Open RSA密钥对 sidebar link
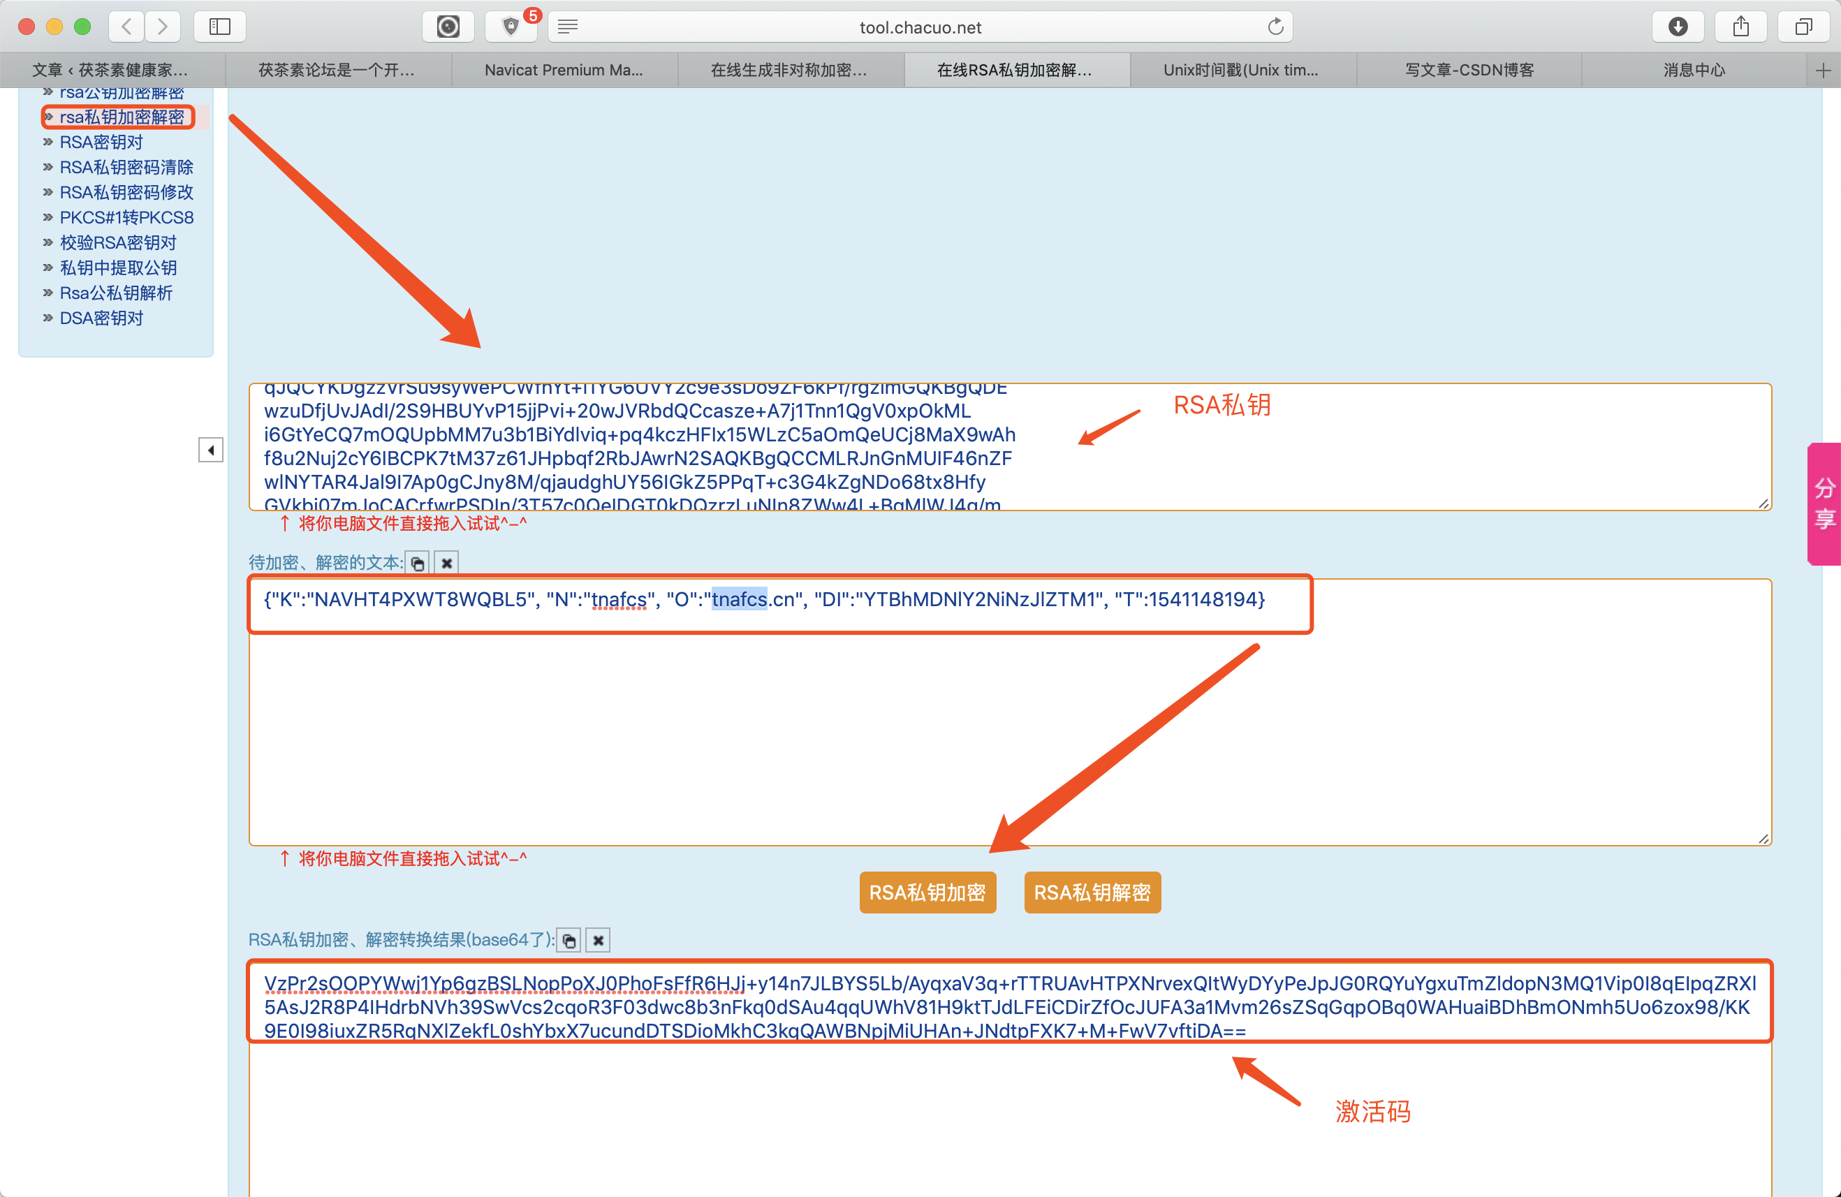1841x1197 pixels. 101,143
